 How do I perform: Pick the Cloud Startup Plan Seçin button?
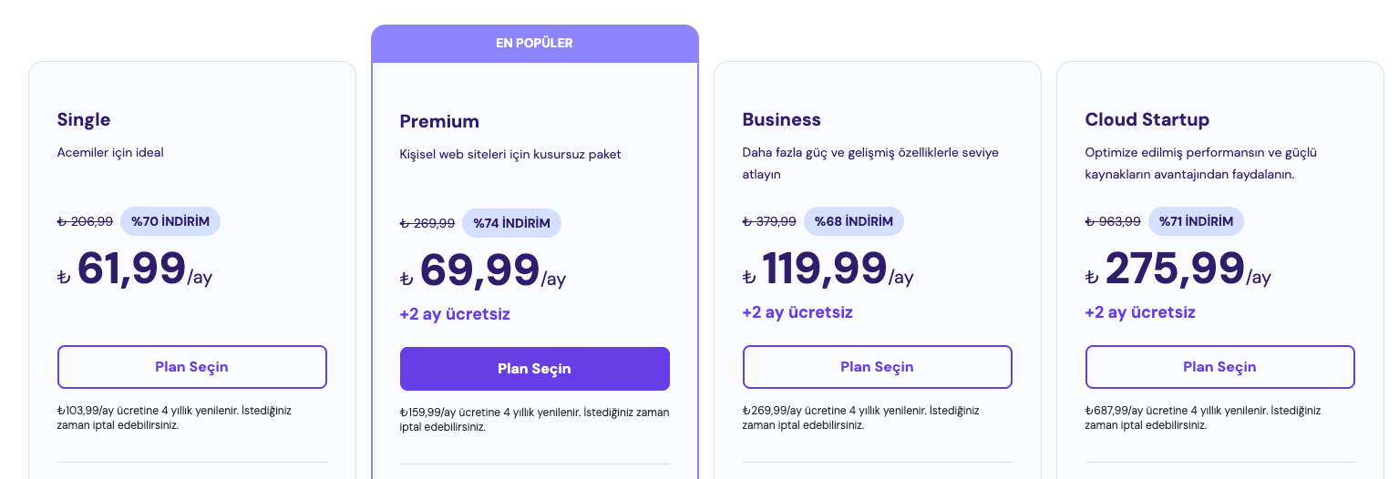tap(1219, 367)
